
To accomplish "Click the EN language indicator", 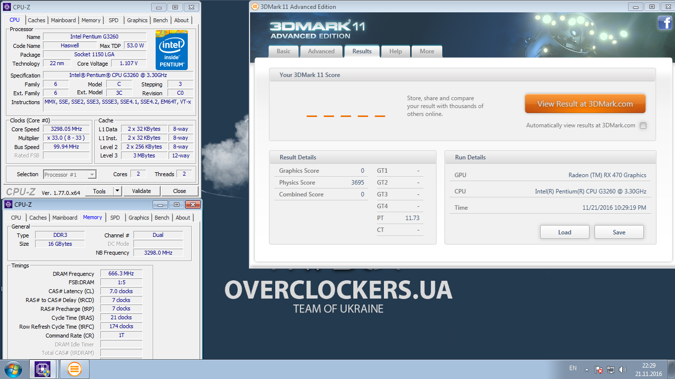I will pos(573,368).
